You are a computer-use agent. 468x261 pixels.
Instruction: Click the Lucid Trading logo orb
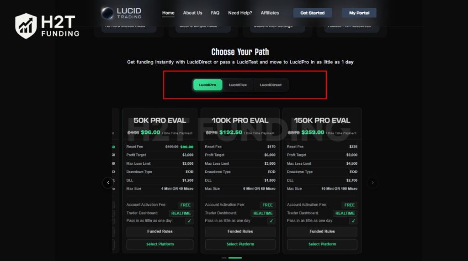click(x=107, y=13)
